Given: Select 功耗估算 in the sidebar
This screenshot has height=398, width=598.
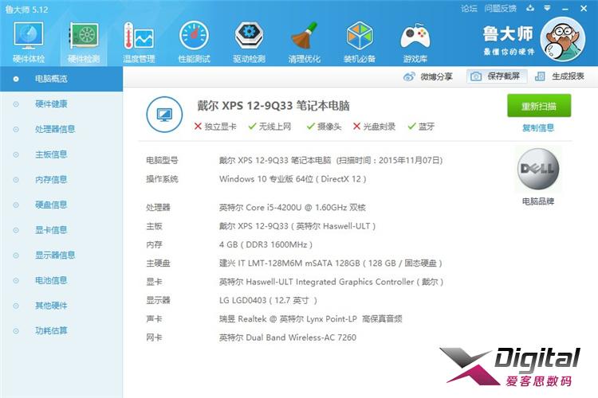Looking at the screenshot, I should click(61, 330).
